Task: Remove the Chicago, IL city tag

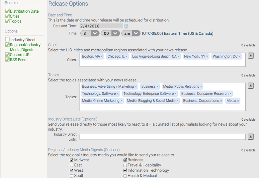Action: point(127,57)
